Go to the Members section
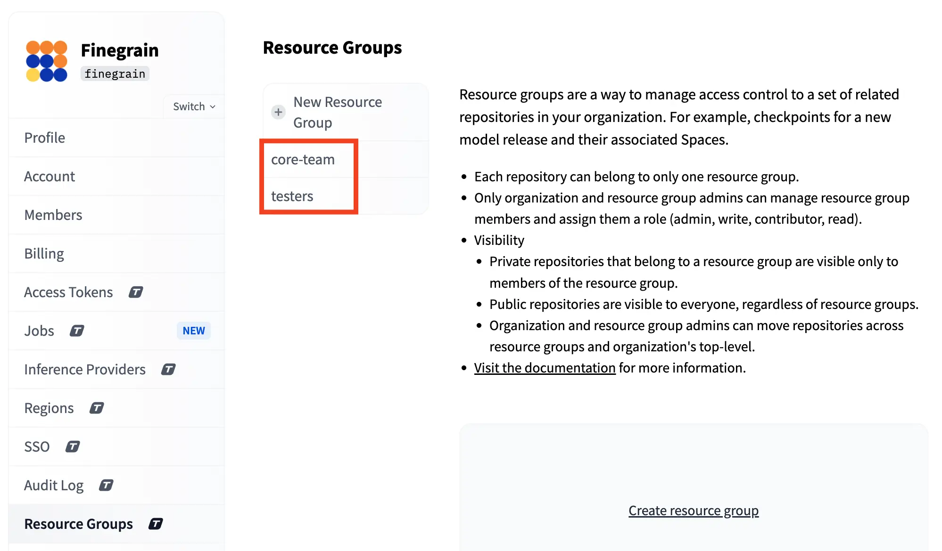Image resolution: width=942 pixels, height=551 pixels. pos(53,215)
